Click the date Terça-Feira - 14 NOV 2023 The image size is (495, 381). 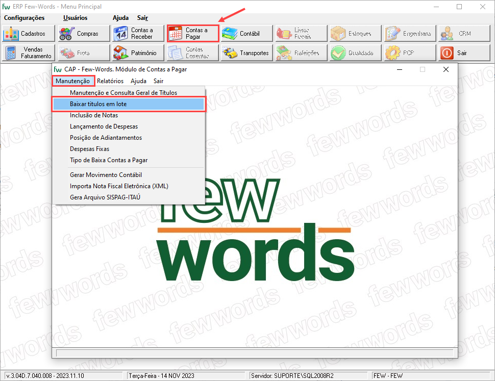point(186,376)
